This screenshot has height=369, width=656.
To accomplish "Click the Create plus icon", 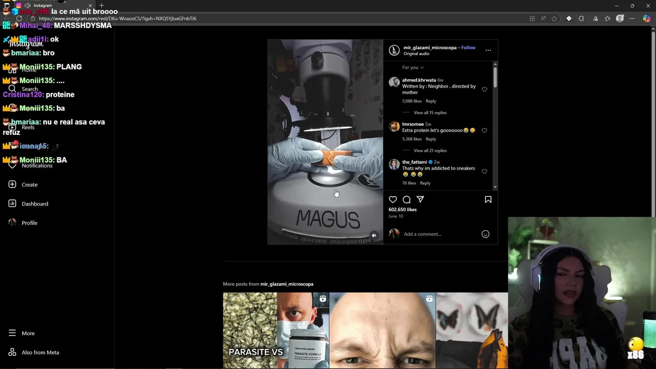I will tap(12, 184).
